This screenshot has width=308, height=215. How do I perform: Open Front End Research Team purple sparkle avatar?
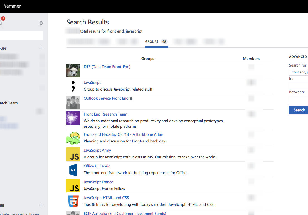73,118
